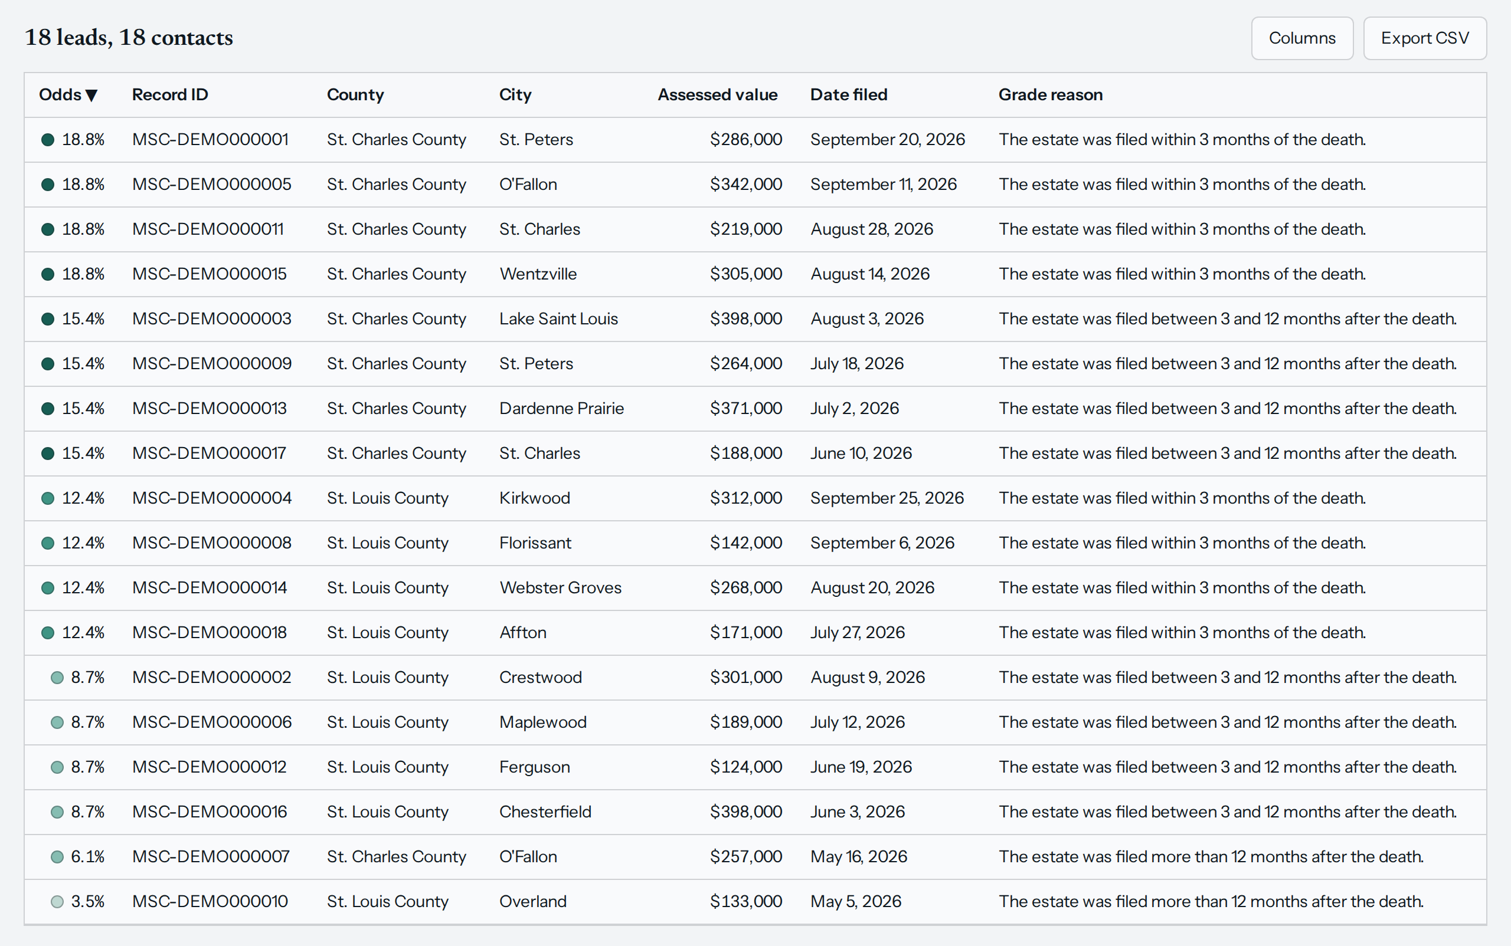Sort by the County column header
This screenshot has height=946, width=1511.
point(355,94)
